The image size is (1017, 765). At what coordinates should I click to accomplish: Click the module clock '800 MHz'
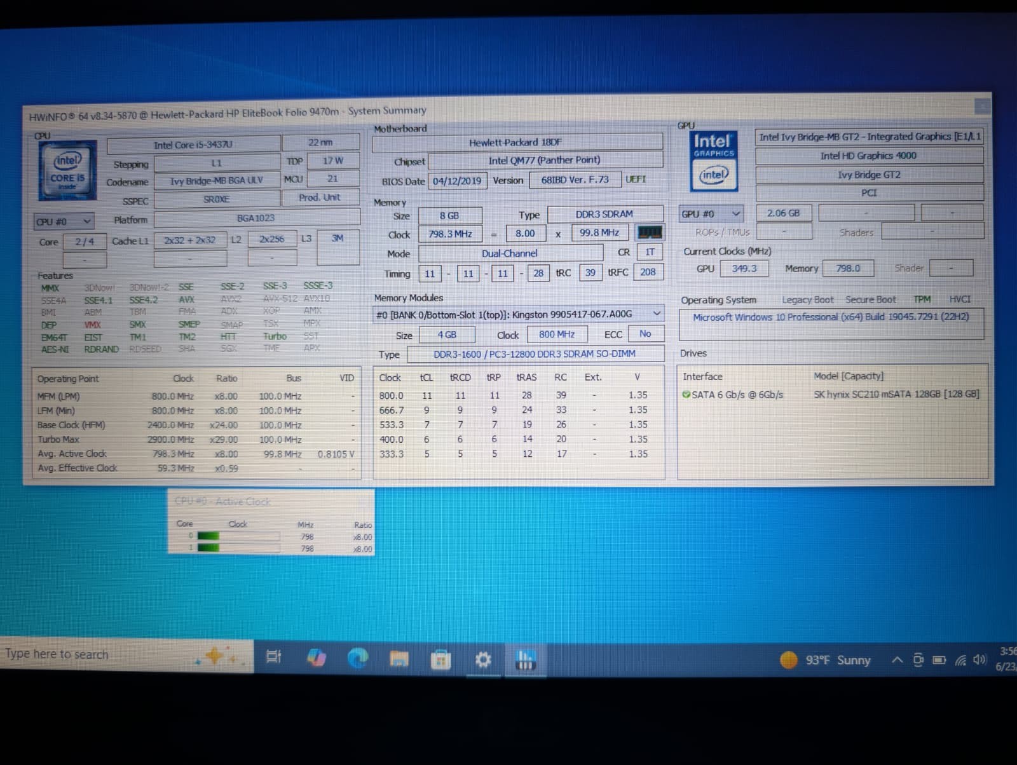pos(557,334)
